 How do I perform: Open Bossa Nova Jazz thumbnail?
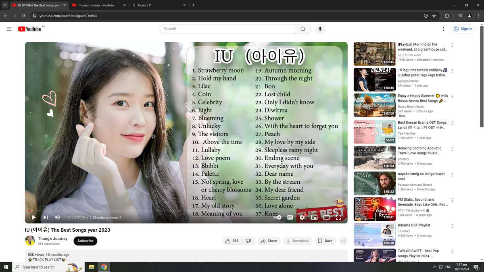(375, 105)
